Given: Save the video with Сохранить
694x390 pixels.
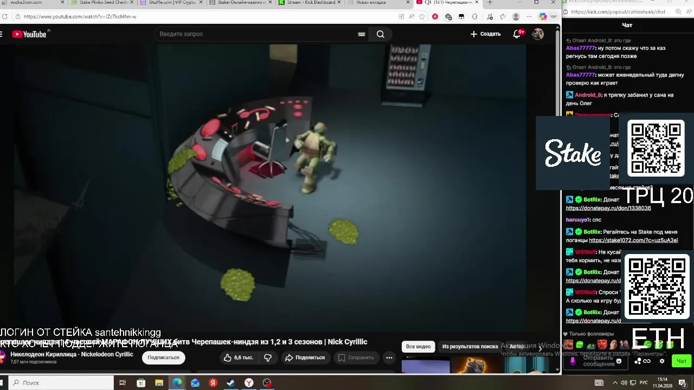Looking at the screenshot, I should pos(356,357).
